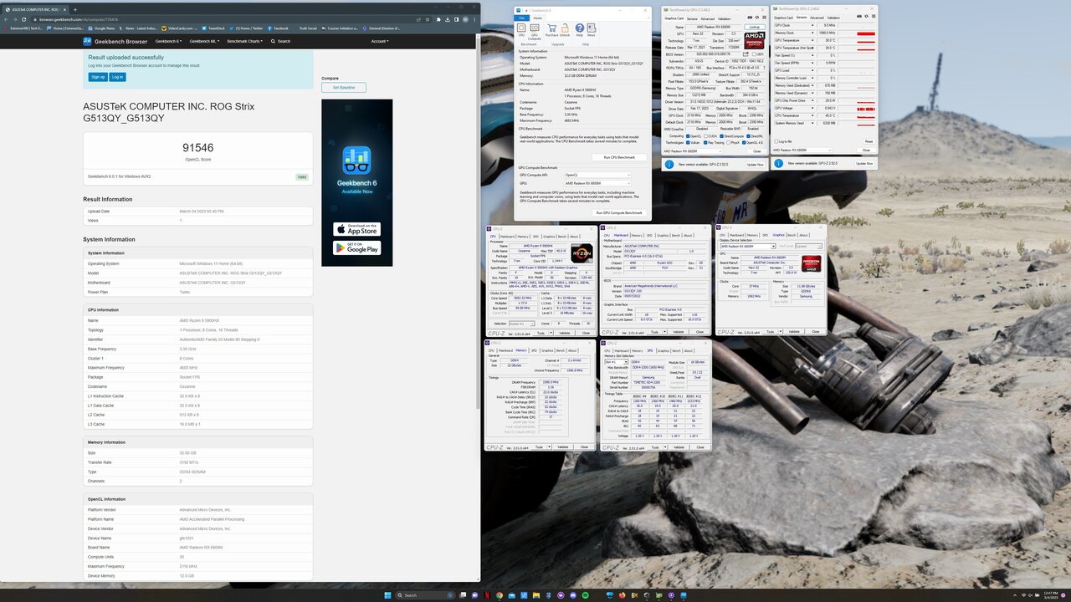Enable the Log to file checkbox
Screen dimensions: 1071x602
click(x=776, y=141)
